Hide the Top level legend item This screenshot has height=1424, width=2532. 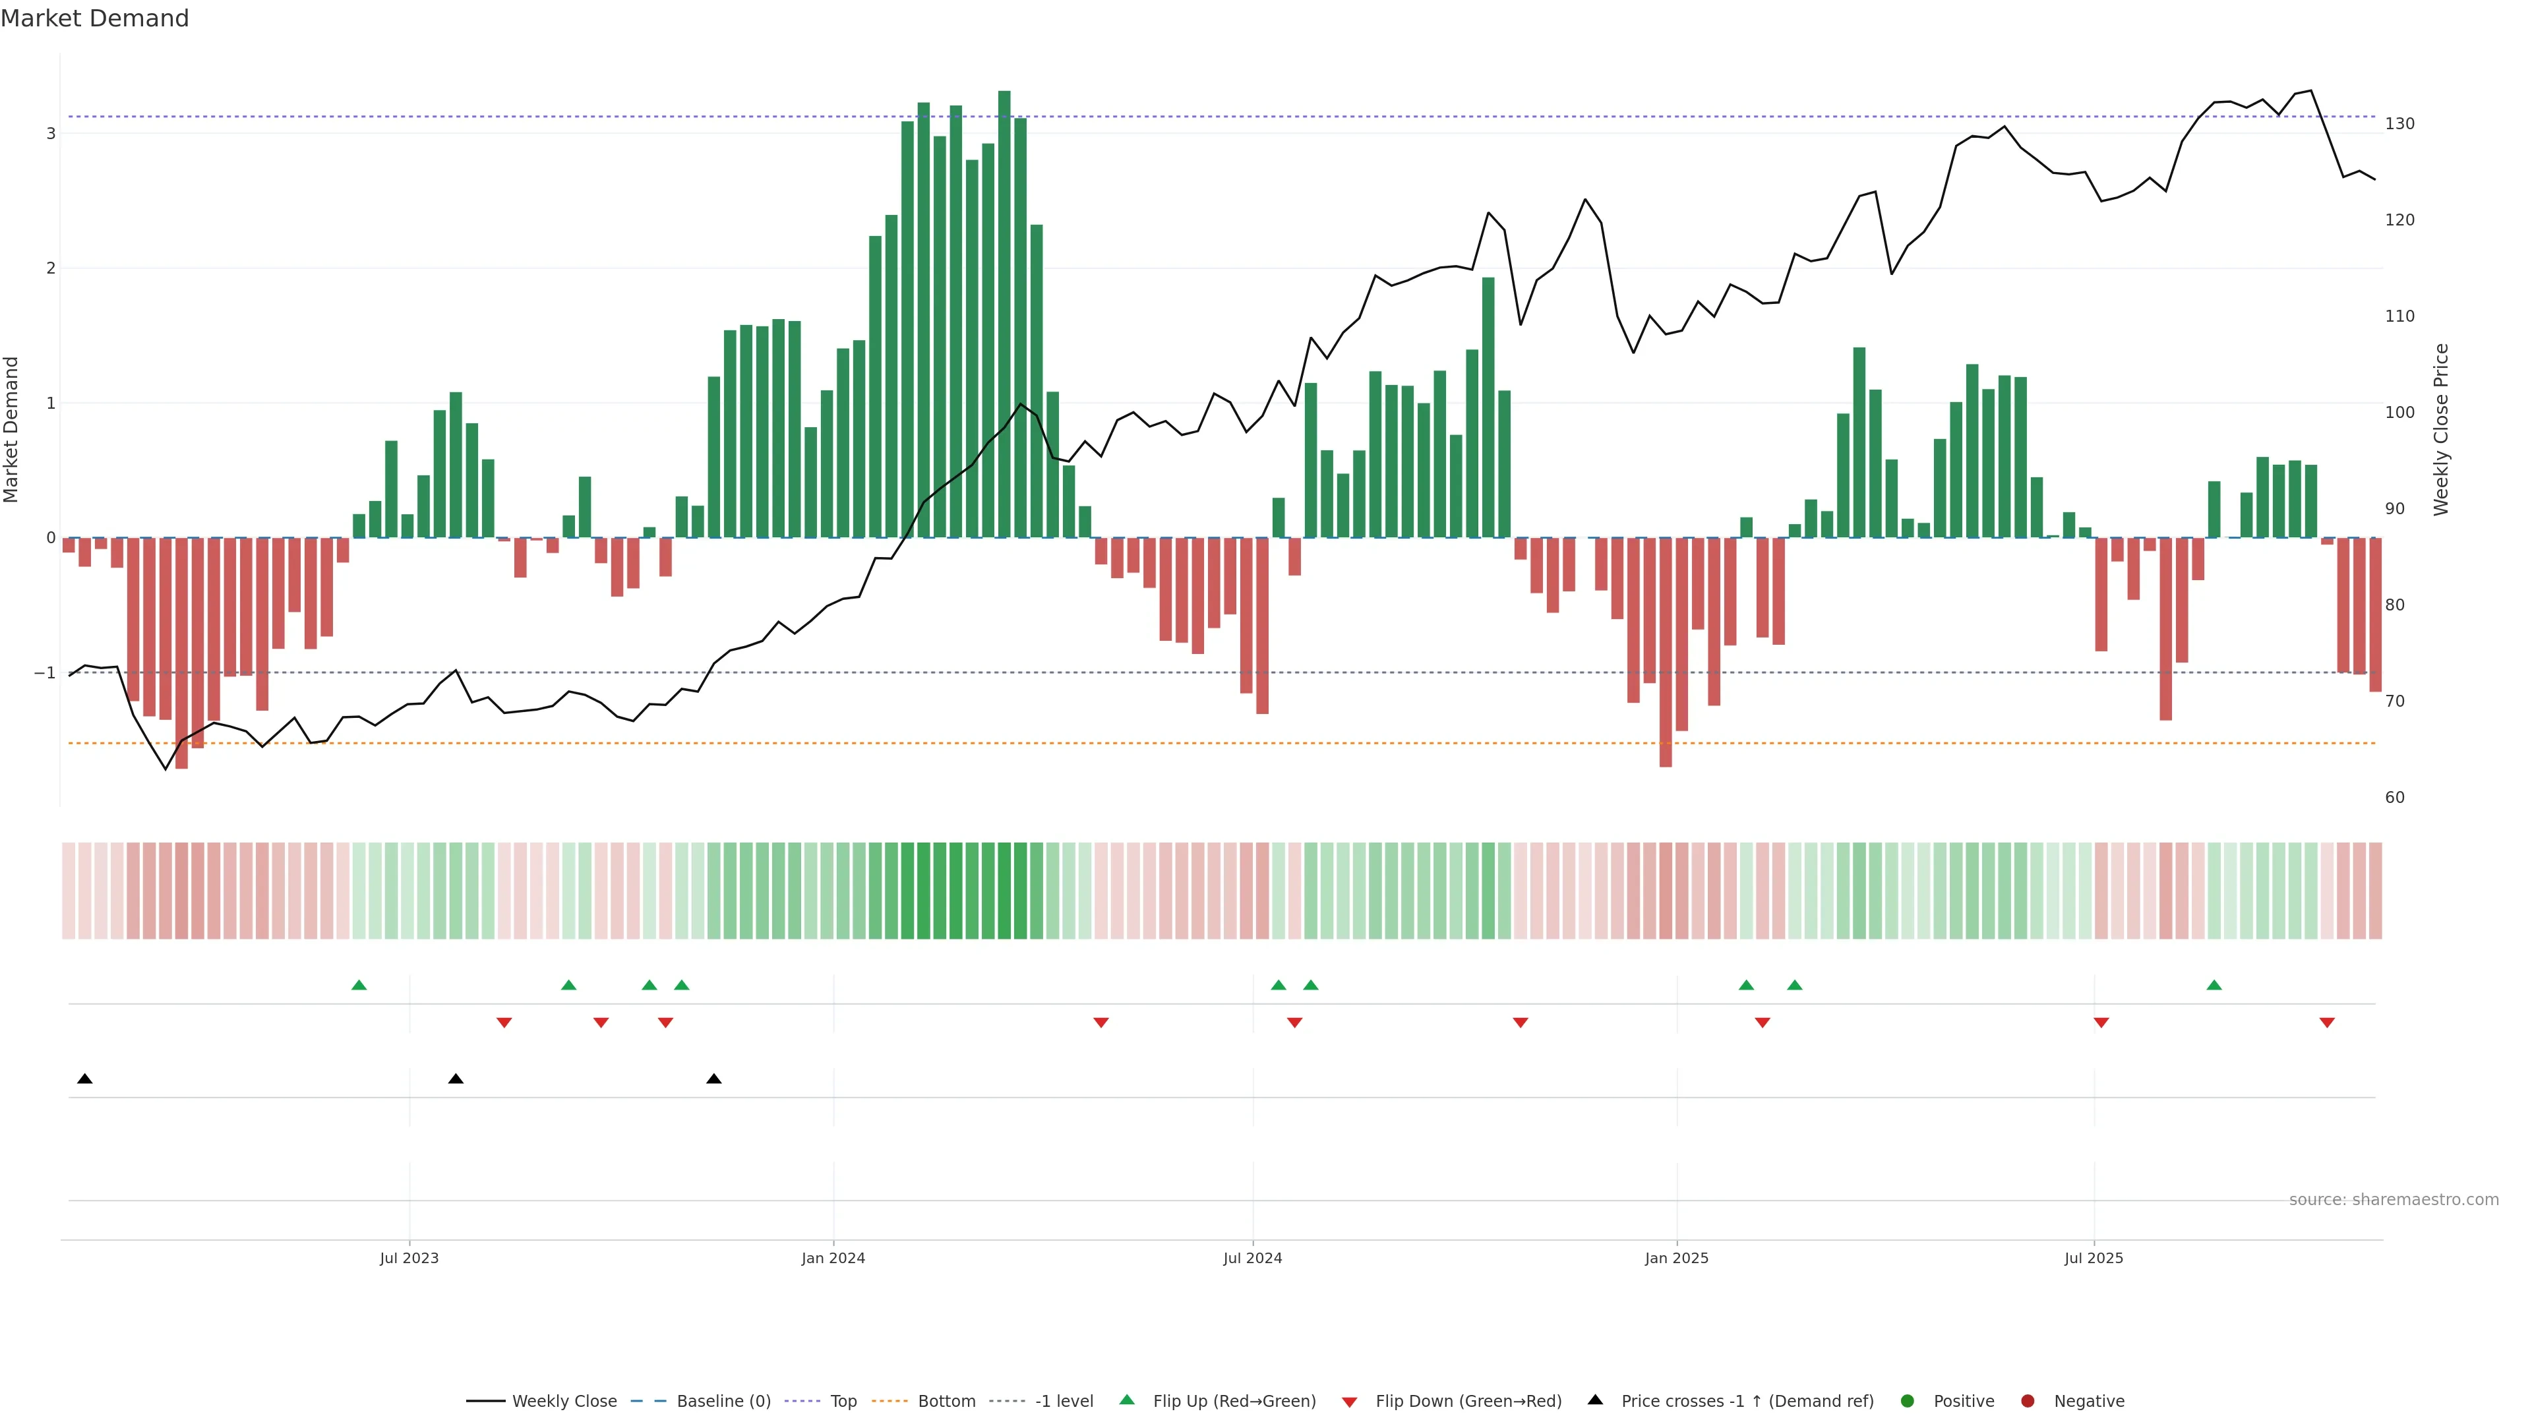coord(843,1402)
